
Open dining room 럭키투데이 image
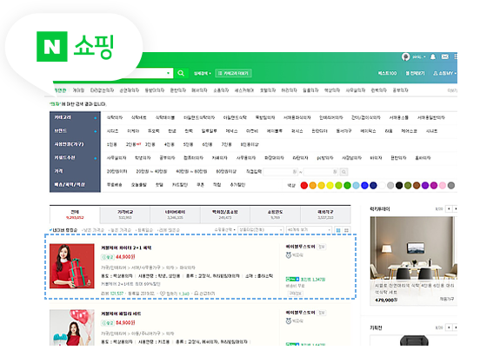pyautogui.click(x=413, y=248)
